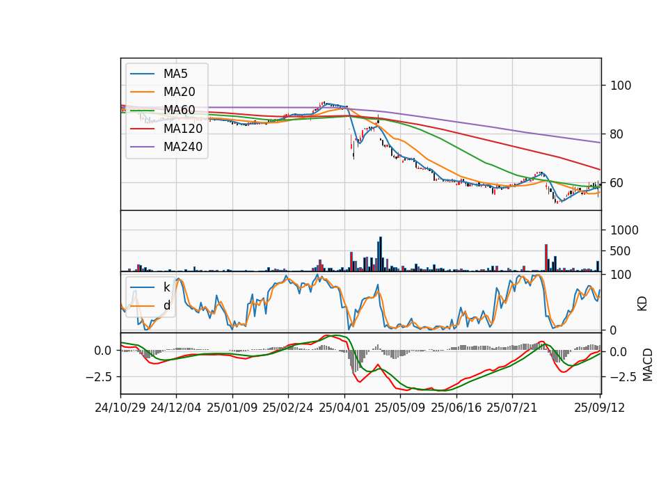Image resolution: width=668 pixels, height=480 pixels.
Task: Click the volume axis value 500
Action: click(x=620, y=251)
